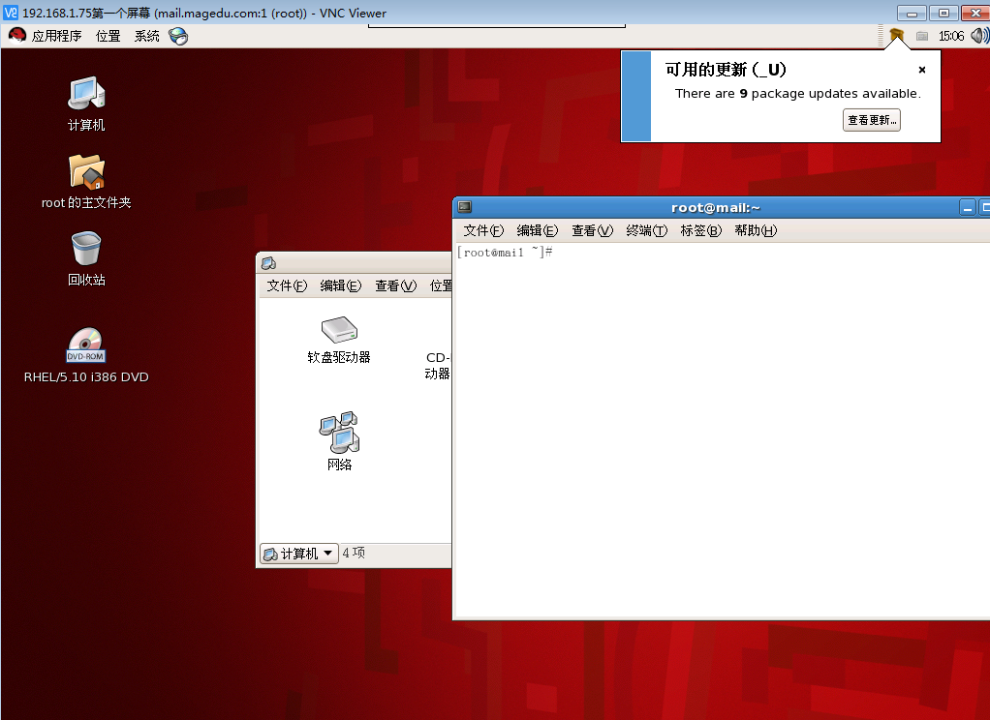Open the 计算机 desktop icon
This screenshot has height=720, width=990.
[x=86, y=104]
